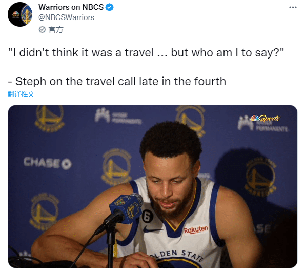Click the "Steph on the travel call" line

pos(117,81)
